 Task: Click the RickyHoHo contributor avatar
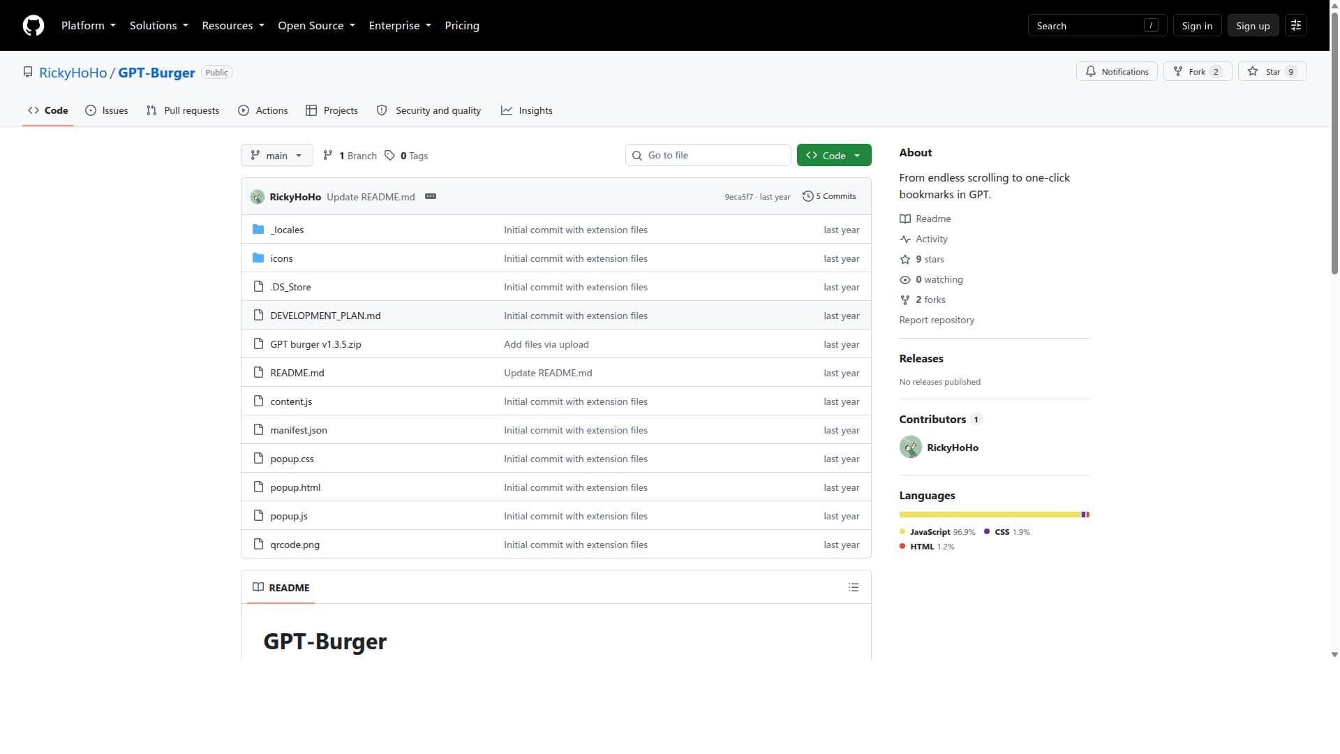pos(911,448)
